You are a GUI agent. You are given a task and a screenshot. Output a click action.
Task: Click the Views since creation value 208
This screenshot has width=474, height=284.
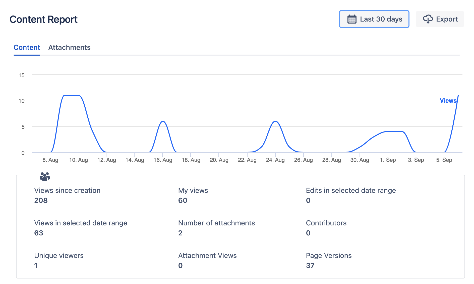[41, 200]
